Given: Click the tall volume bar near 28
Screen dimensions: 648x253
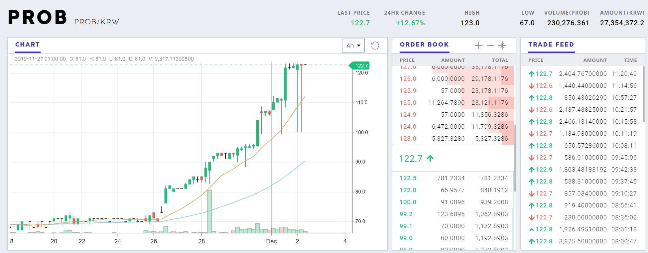Looking at the screenshot, I should click(209, 211).
